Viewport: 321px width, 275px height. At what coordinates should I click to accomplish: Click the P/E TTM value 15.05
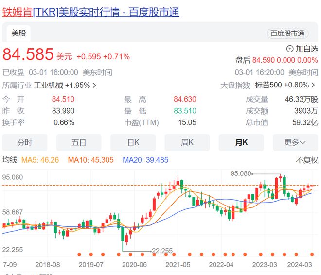(187, 122)
